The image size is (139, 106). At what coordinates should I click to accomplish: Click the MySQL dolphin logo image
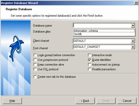point(17,49)
